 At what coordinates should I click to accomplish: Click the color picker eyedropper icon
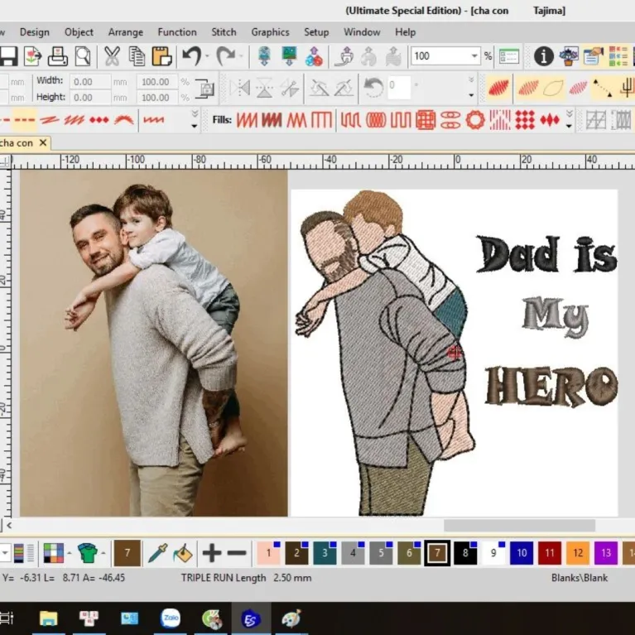157,553
